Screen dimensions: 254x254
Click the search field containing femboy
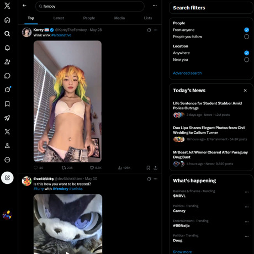[x=90, y=7]
